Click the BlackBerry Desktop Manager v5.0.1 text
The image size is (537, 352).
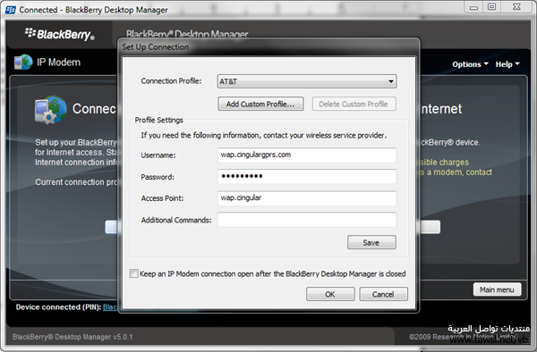[x=72, y=337]
